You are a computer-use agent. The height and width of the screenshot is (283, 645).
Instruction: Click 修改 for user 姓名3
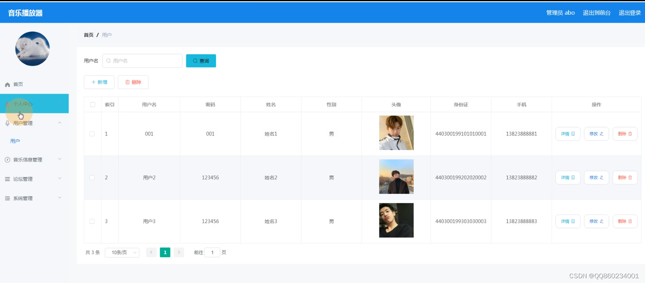click(596, 221)
